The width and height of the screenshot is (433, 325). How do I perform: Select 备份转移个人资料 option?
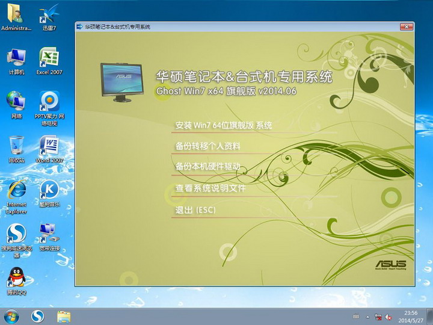pos(207,146)
